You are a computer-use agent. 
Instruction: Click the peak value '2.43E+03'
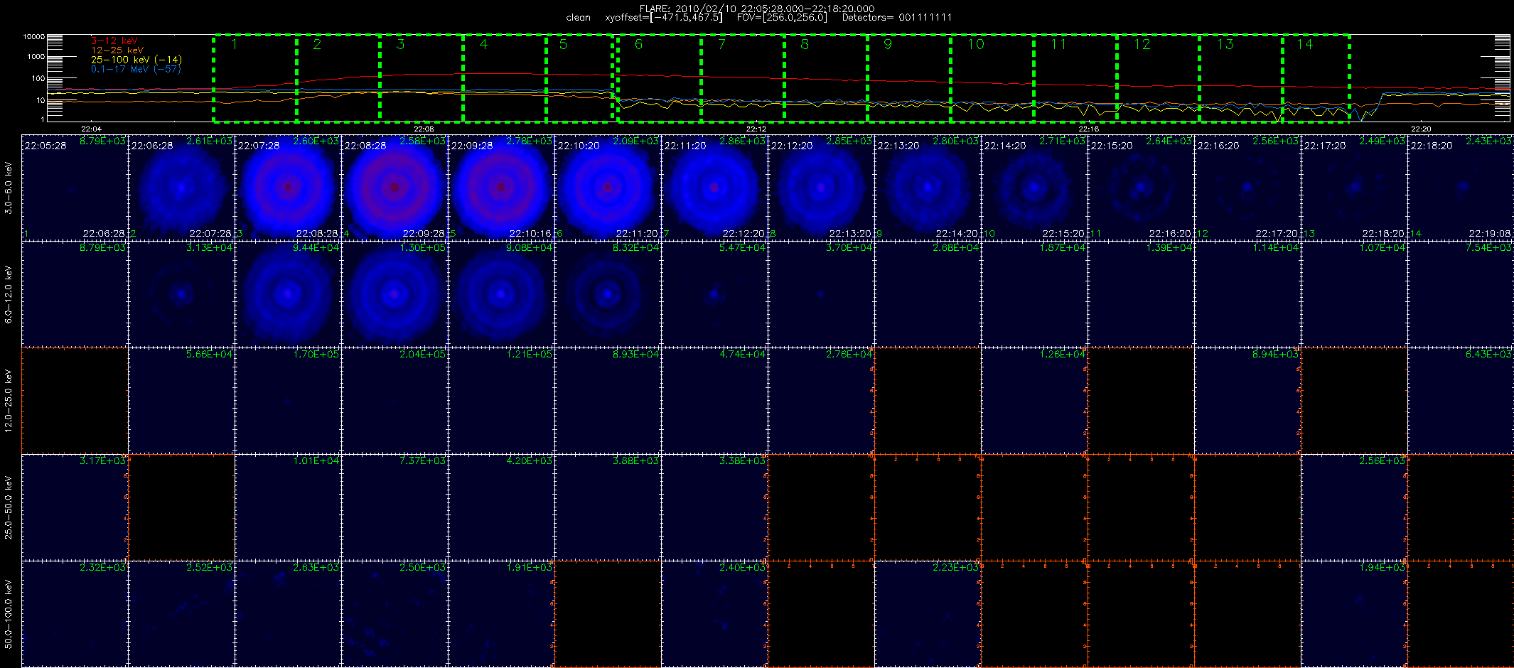pos(1489,141)
